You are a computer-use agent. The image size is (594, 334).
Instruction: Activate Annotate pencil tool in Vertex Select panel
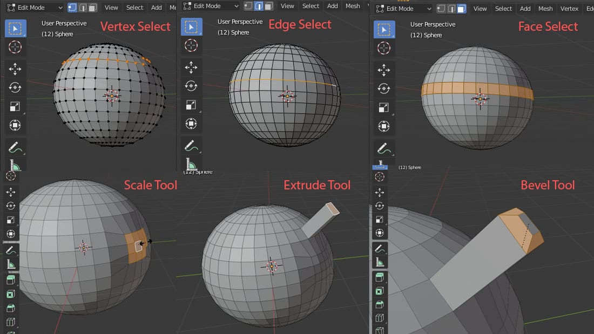click(15, 146)
